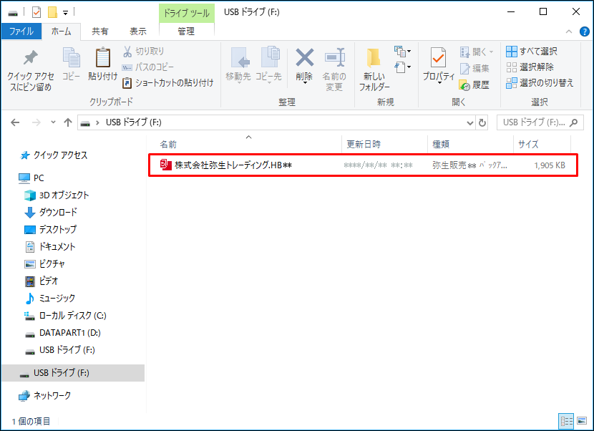Select file 株式会社弥生トレーディング.HB**
This screenshot has width=594, height=431.
[x=233, y=165]
